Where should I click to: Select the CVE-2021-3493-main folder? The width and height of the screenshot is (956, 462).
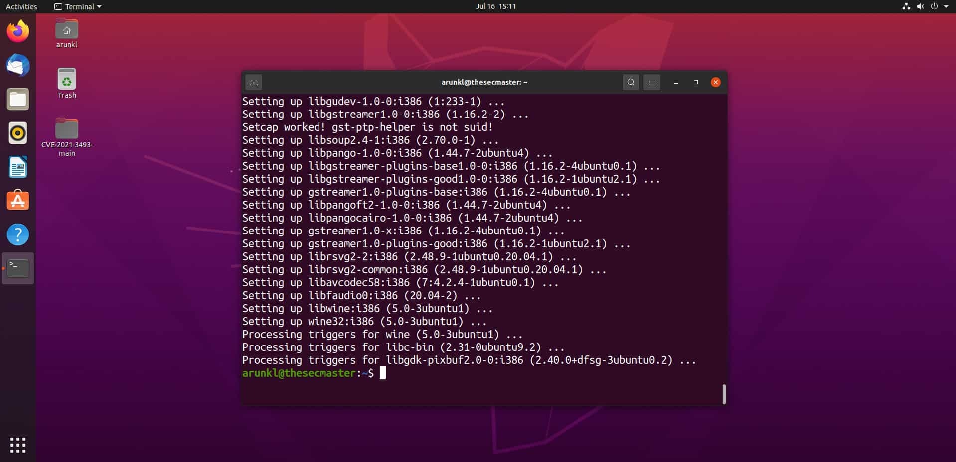tap(67, 137)
